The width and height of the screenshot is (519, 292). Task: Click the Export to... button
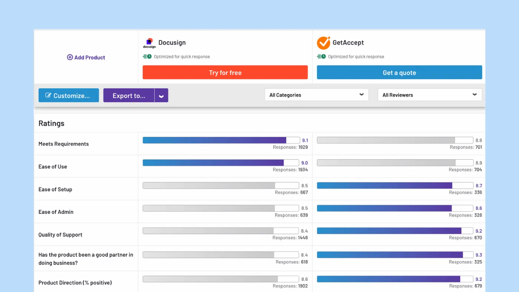tap(128, 95)
